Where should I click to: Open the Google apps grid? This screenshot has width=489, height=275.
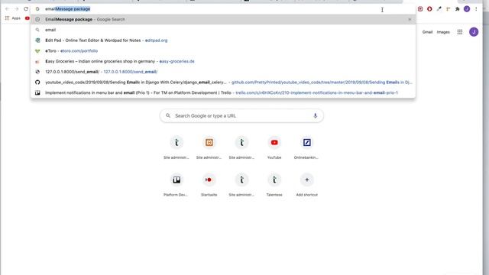460,32
